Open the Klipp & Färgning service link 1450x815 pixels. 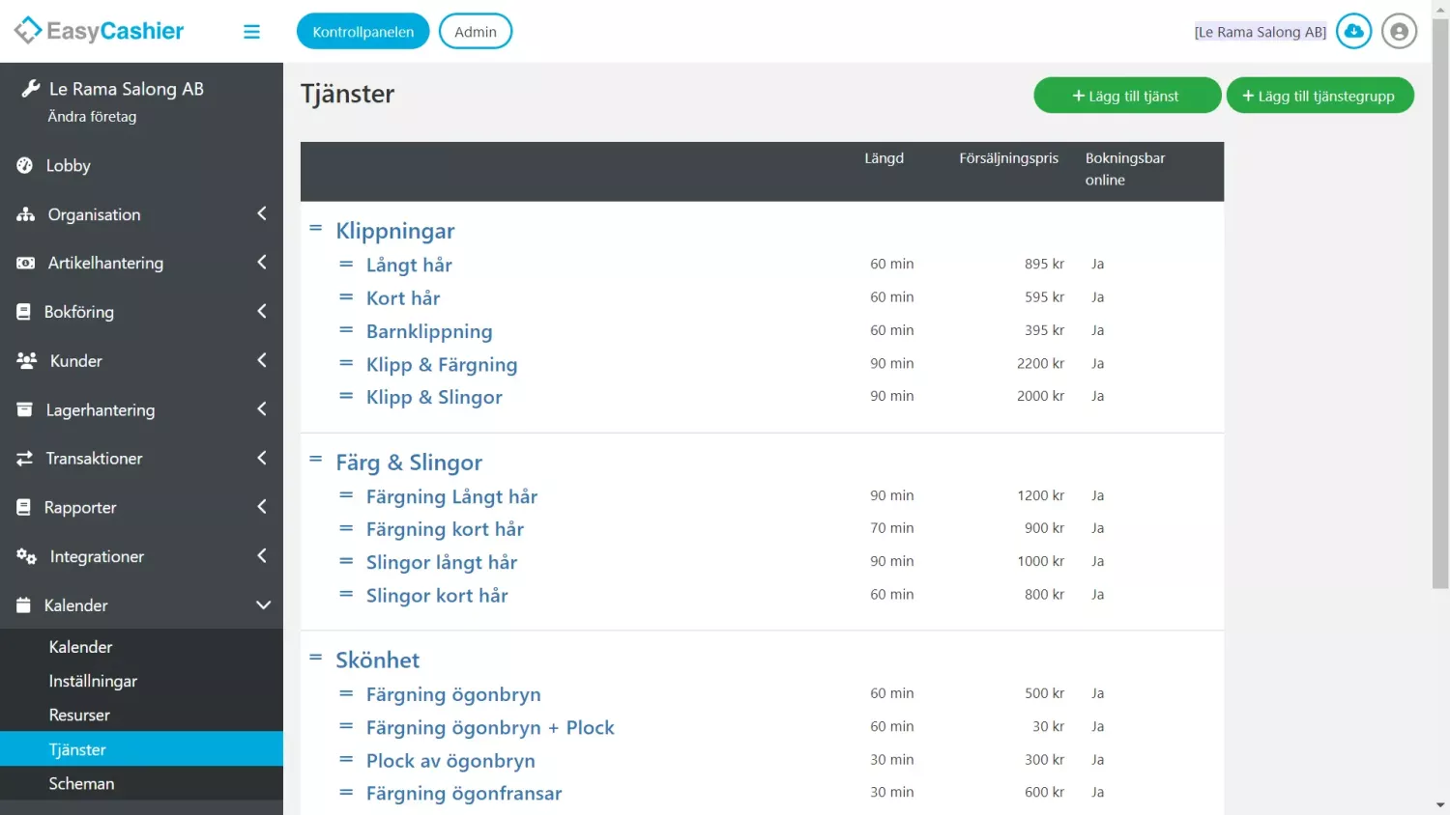[442, 364]
